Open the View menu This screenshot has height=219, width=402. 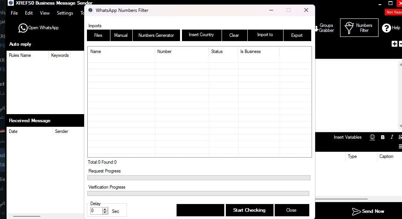point(45,13)
